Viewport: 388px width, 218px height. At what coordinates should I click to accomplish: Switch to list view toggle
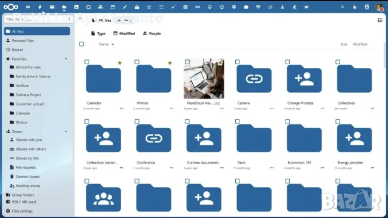[380, 20]
